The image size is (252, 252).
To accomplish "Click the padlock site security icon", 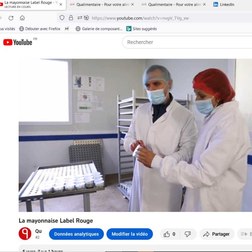I will click(71, 18).
